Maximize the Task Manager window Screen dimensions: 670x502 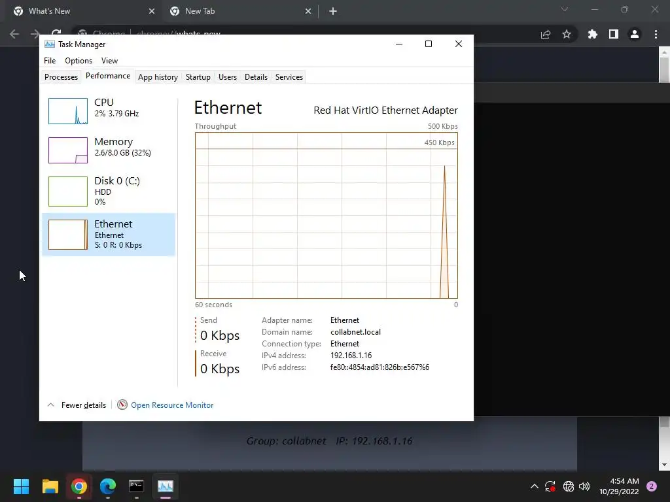click(429, 44)
